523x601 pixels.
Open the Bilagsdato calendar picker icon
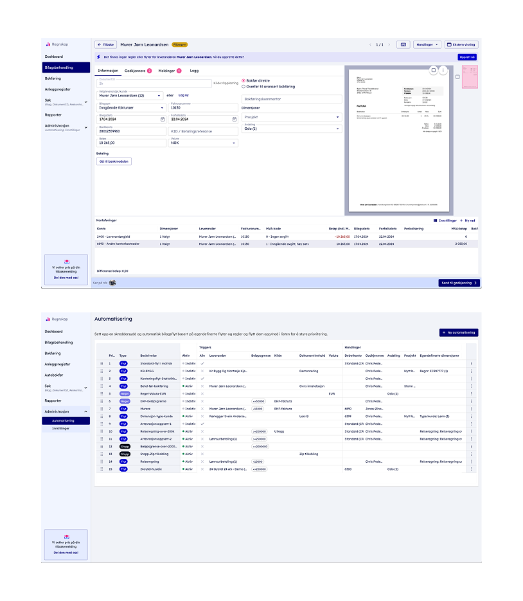[163, 120]
